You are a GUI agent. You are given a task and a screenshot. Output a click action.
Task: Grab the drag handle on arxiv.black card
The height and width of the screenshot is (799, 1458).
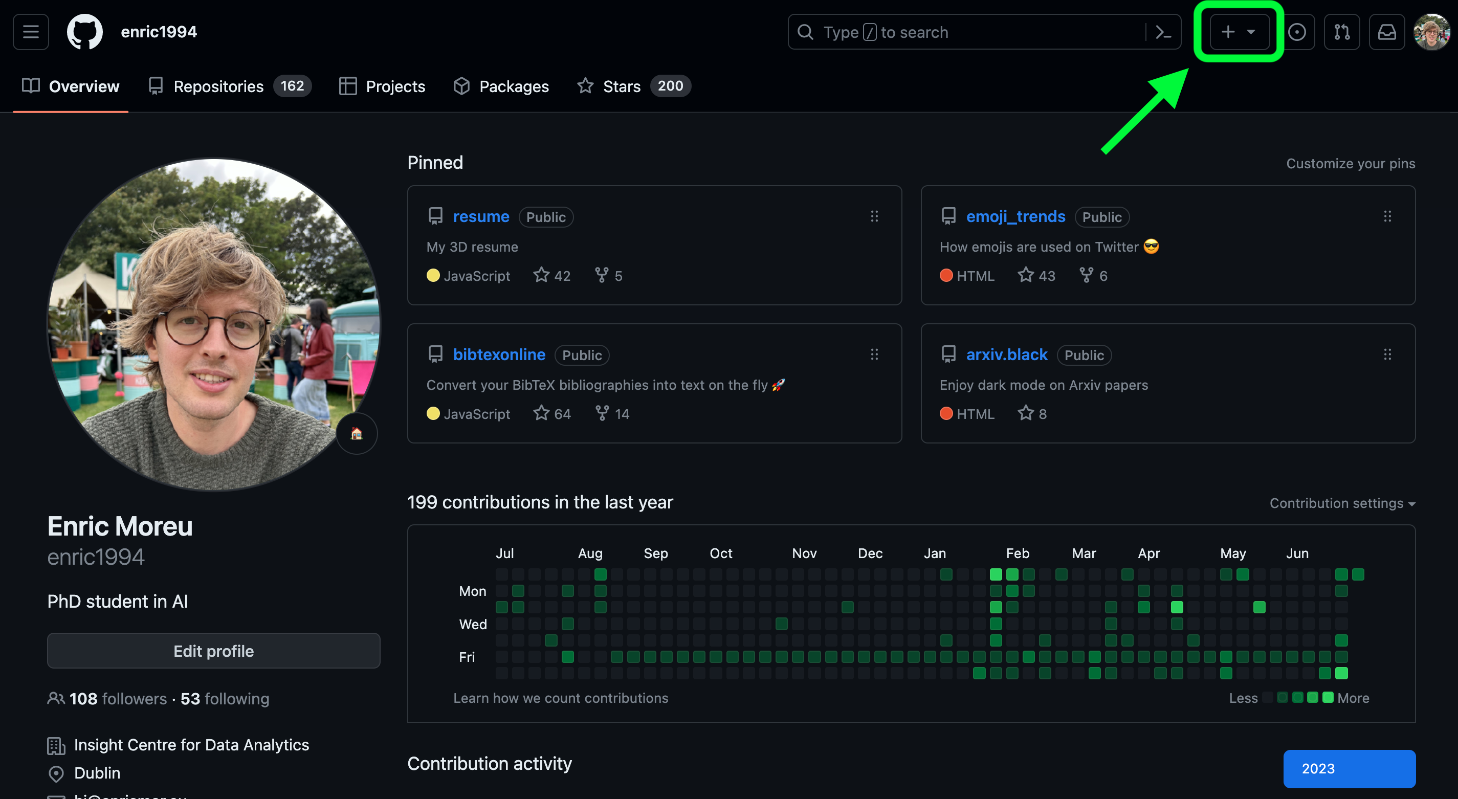[1387, 354]
